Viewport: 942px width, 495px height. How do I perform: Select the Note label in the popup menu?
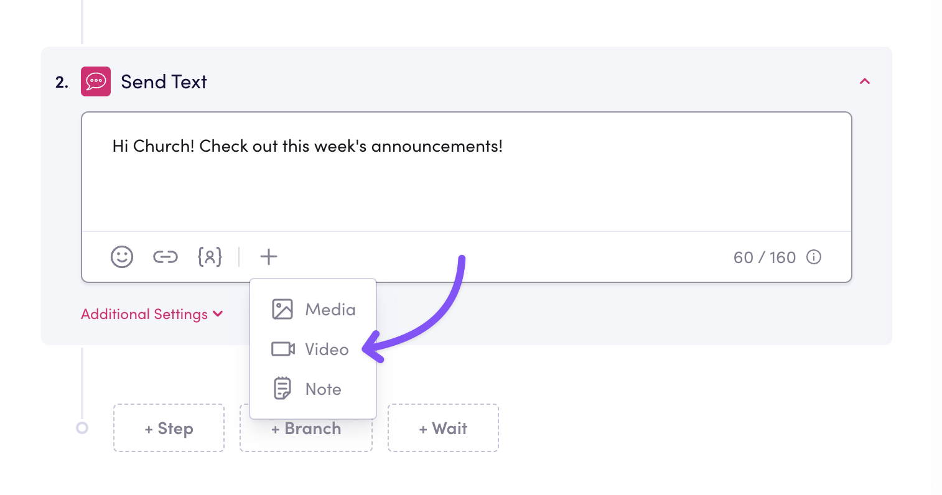[324, 389]
